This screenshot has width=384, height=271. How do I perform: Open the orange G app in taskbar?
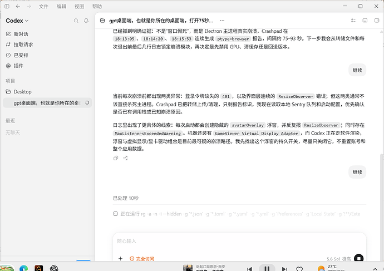pos(39,268)
